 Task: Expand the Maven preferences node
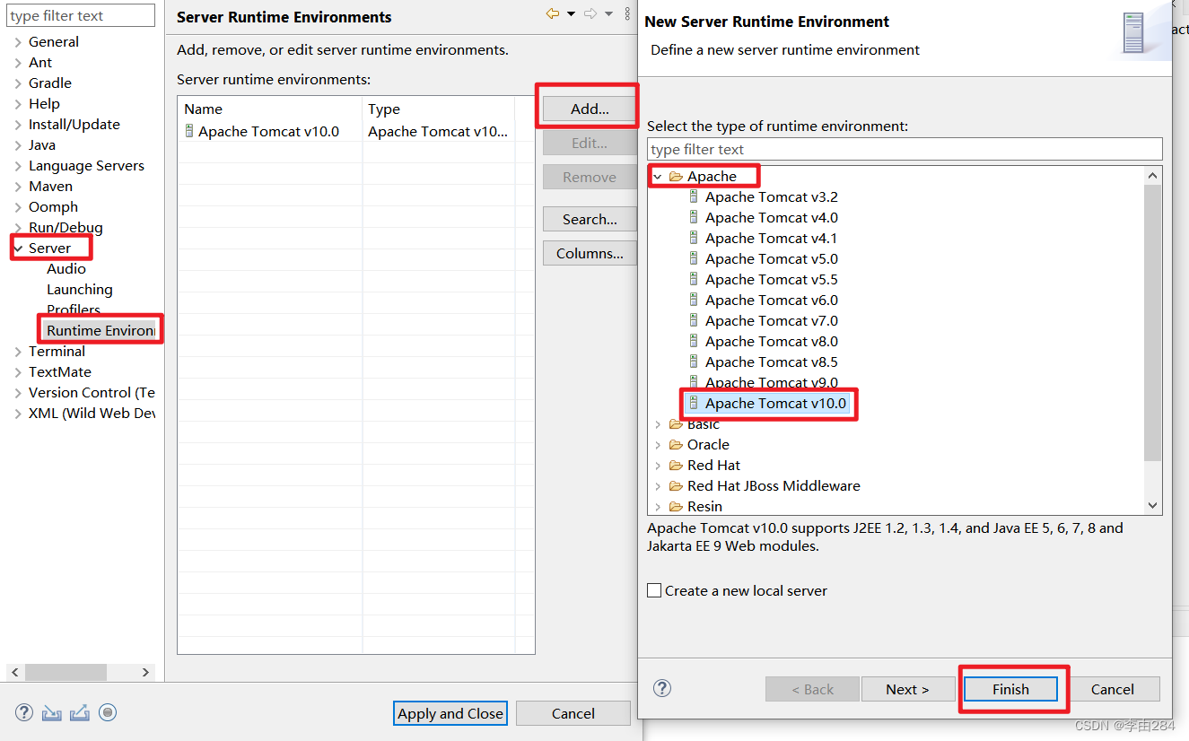pos(18,187)
